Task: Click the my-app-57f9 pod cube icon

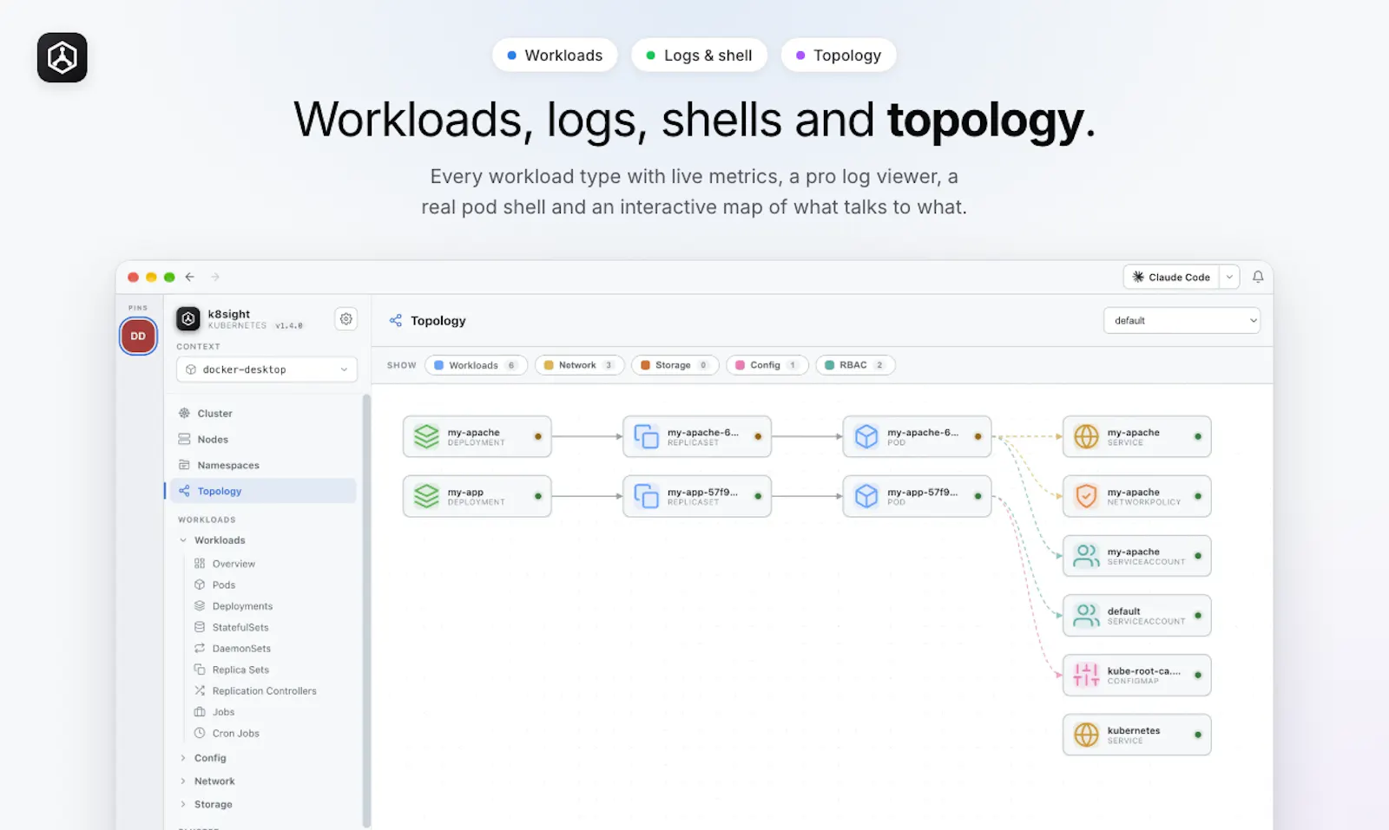Action: click(866, 496)
